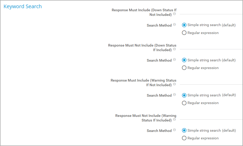
Task: Click info icon beside Response Must Include Down Status
Action: 174,14
